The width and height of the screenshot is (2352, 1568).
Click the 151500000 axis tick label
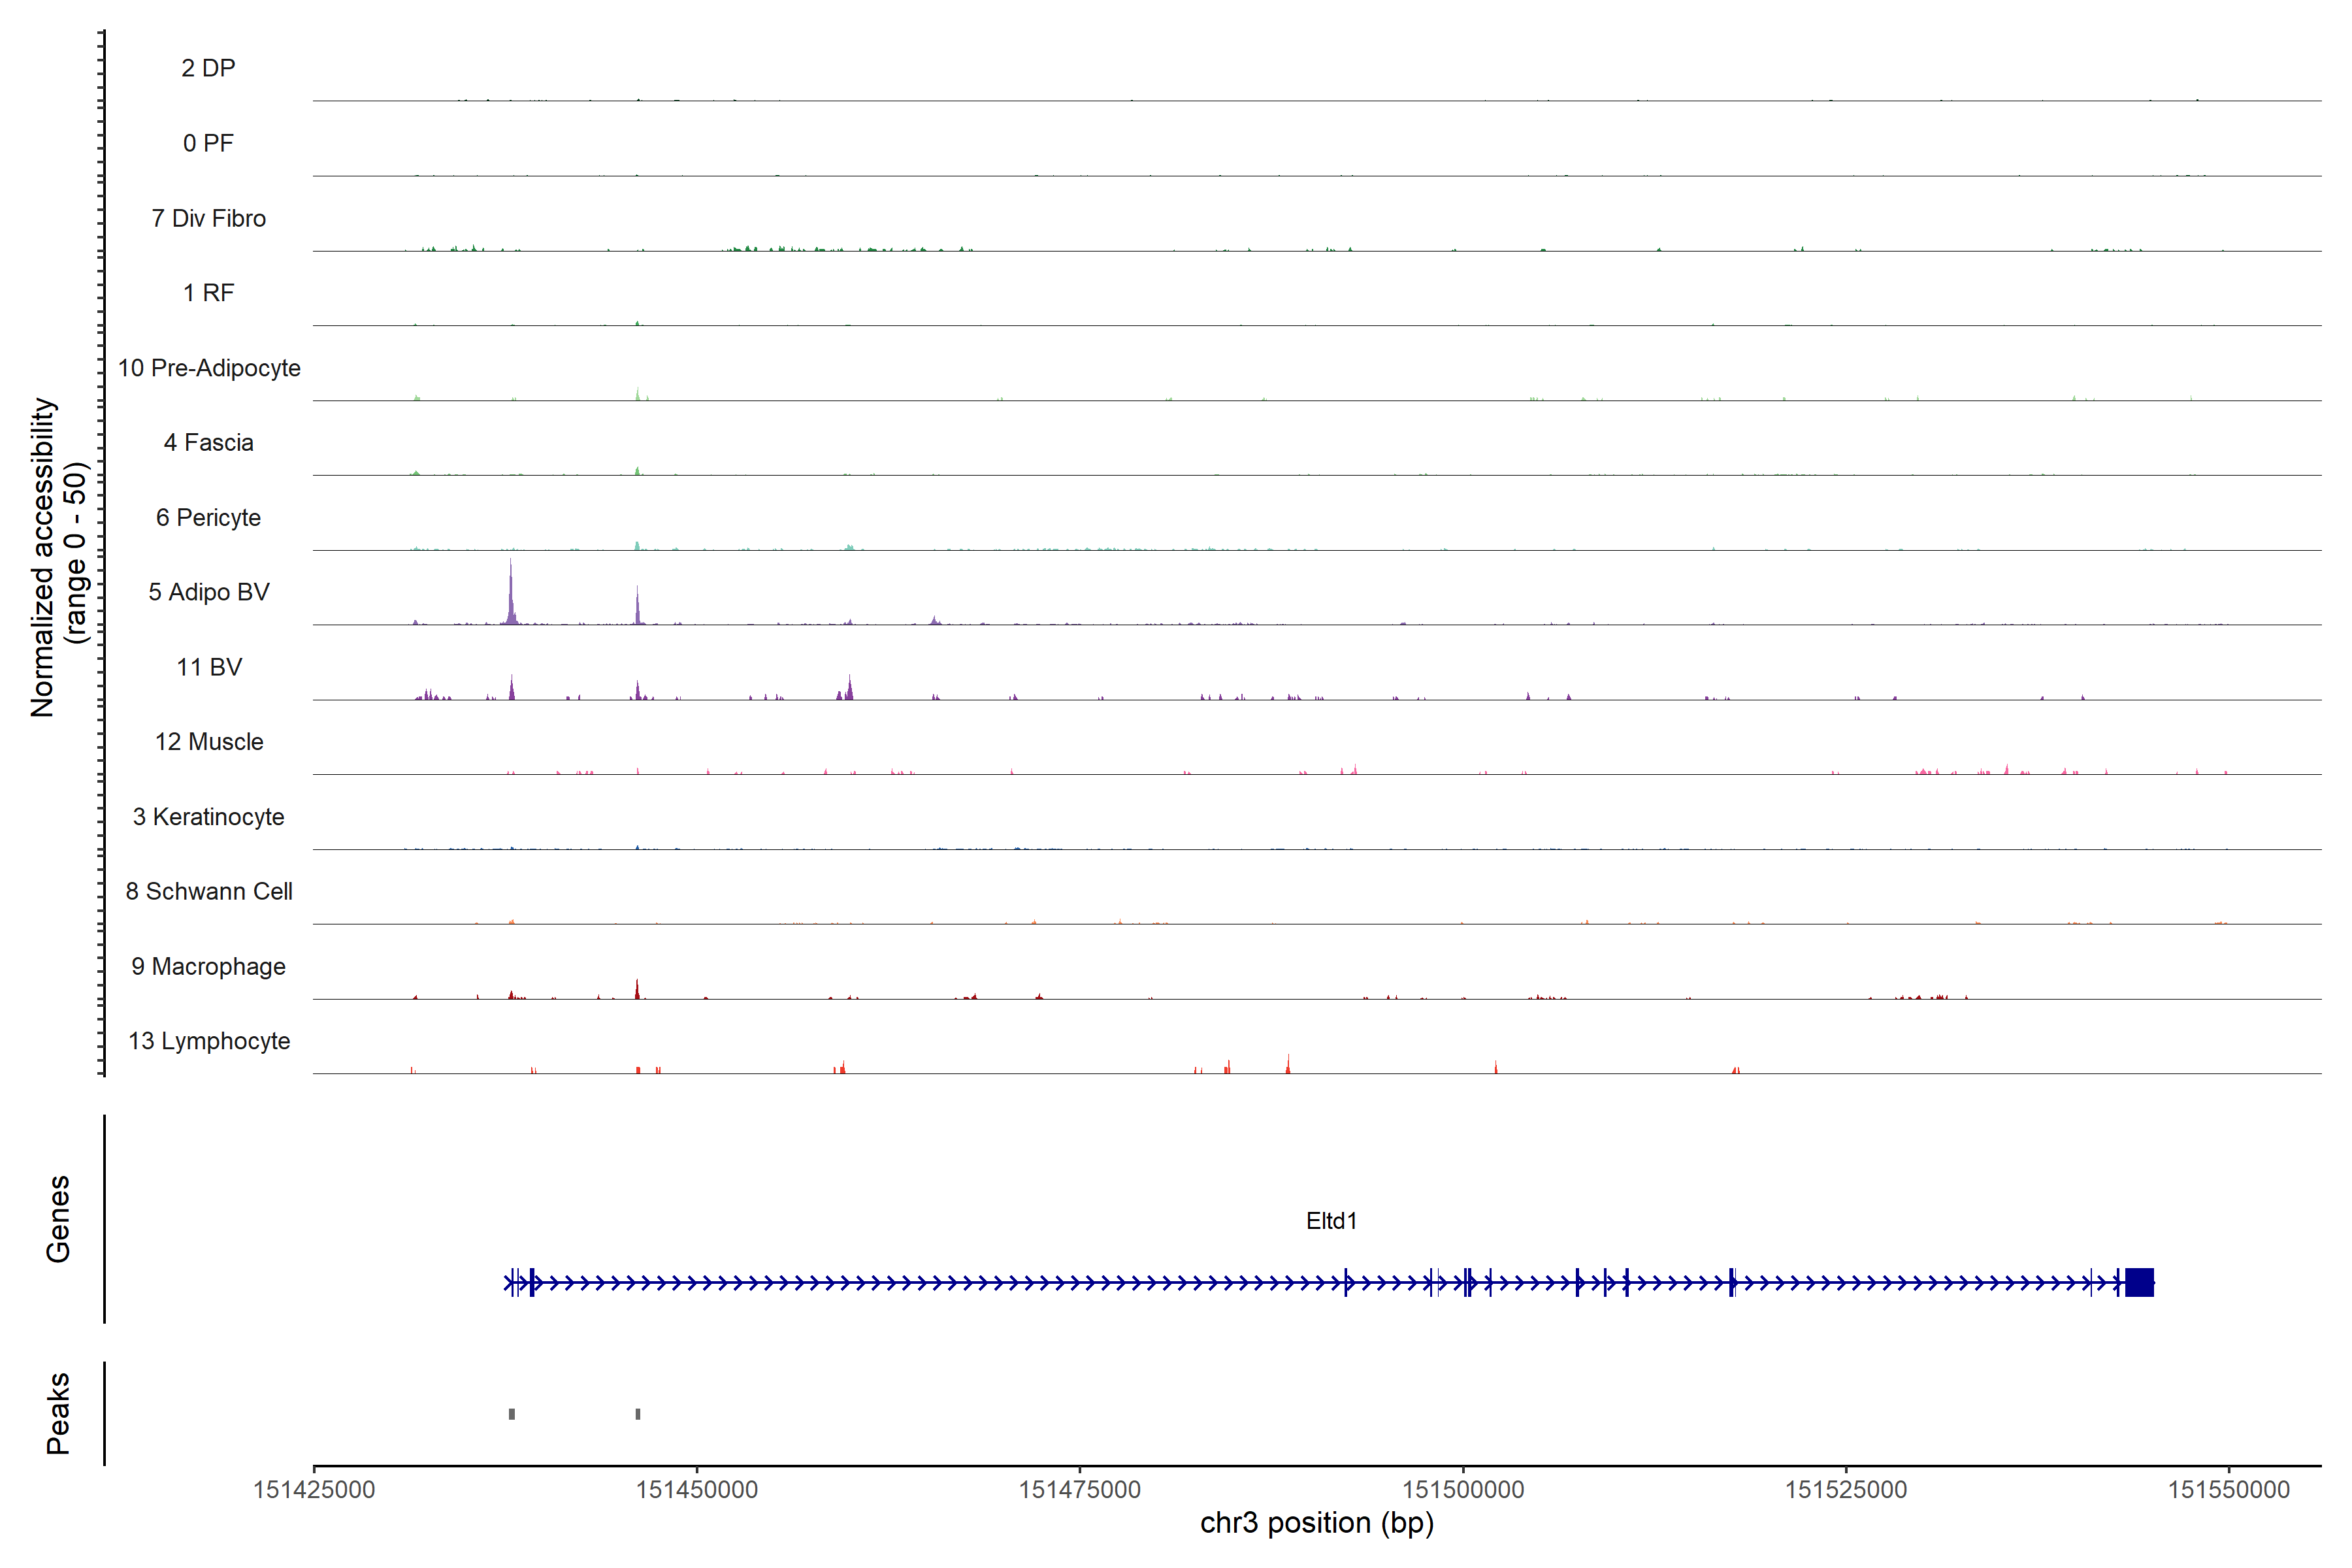tap(1463, 1489)
